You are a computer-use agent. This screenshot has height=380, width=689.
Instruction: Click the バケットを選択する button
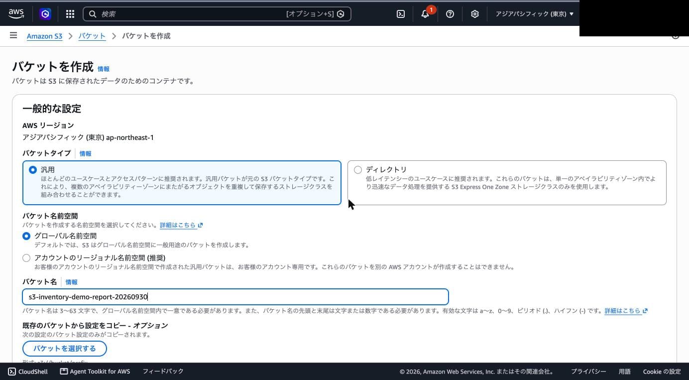pyautogui.click(x=65, y=349)
